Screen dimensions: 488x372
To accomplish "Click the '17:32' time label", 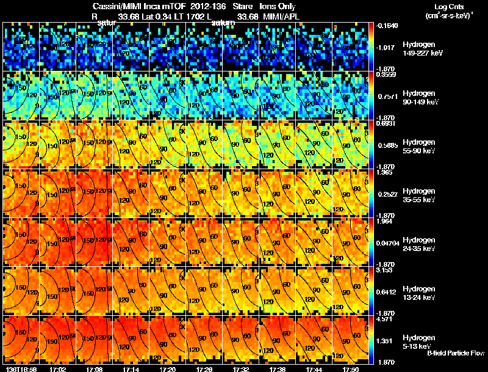I will (x=241, y=369).
